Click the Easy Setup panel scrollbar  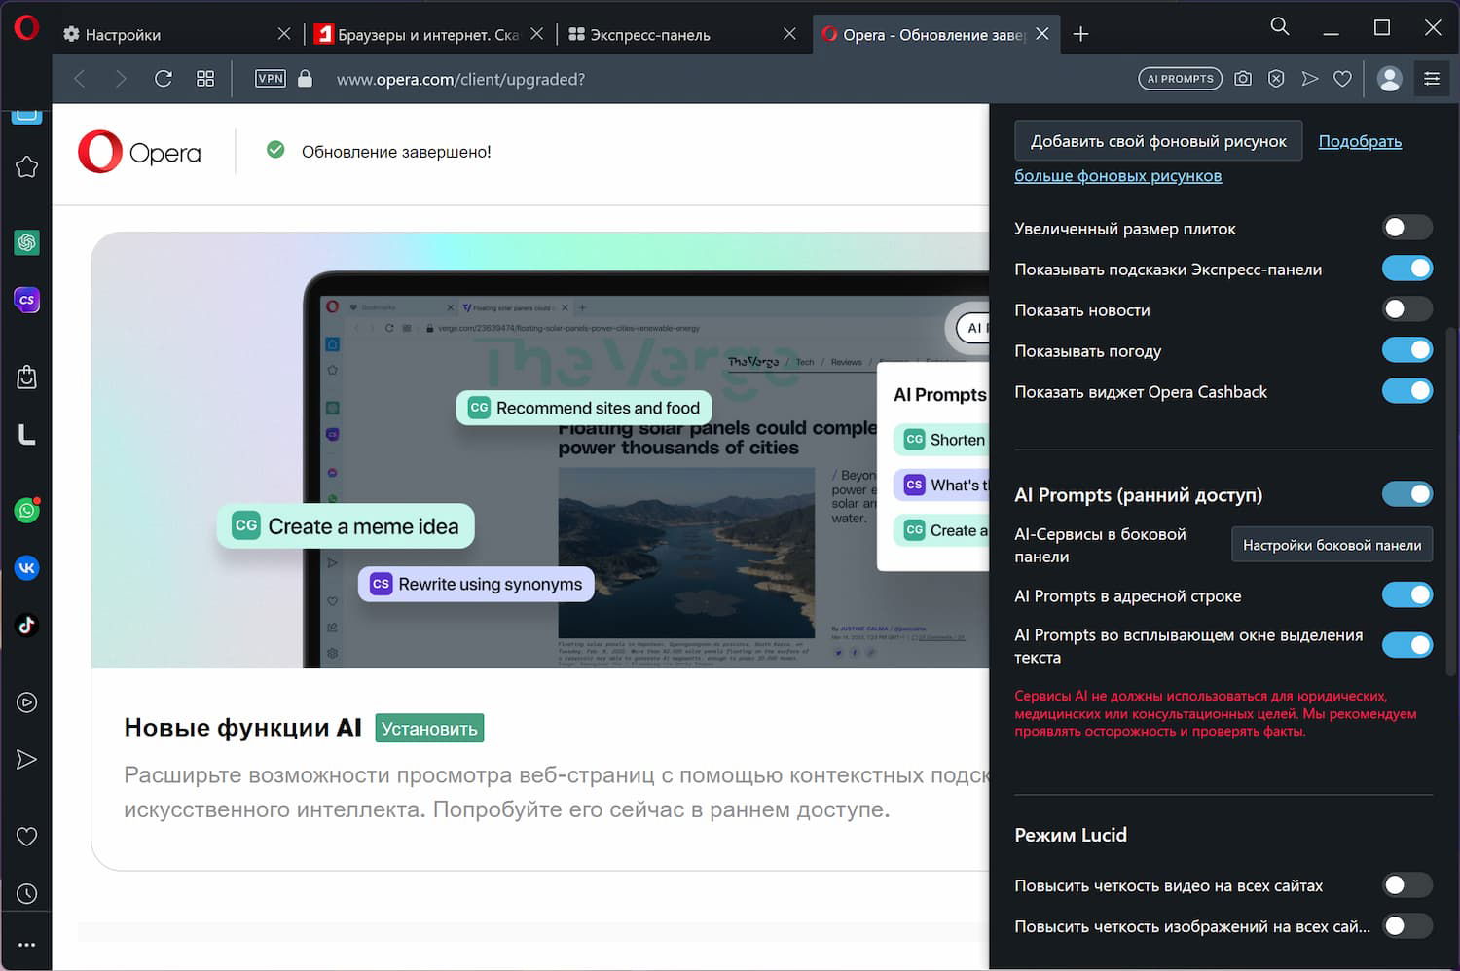coord(1452,501)
